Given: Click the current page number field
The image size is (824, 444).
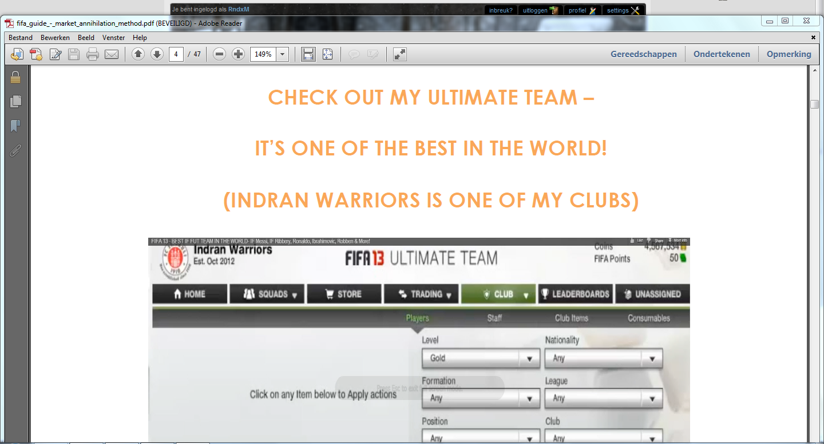Looking at the screenshot, I should coord(176,54).
